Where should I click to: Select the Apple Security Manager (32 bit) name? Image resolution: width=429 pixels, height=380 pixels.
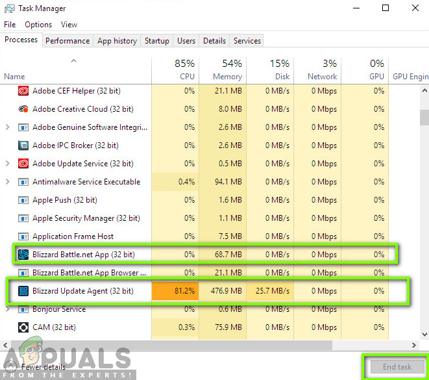[x=86, y=218]
